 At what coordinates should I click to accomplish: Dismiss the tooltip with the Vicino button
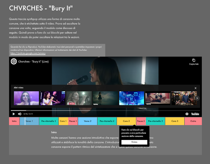click(x=134, y=142)
